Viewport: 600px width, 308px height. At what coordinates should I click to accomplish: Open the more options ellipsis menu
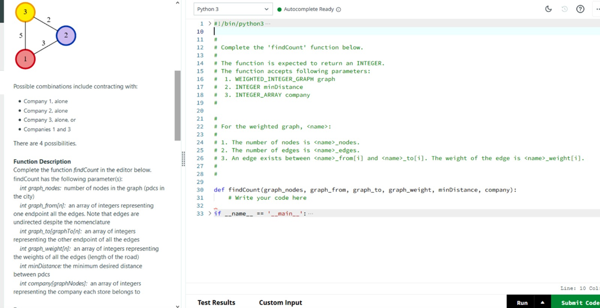click(597, 9)
